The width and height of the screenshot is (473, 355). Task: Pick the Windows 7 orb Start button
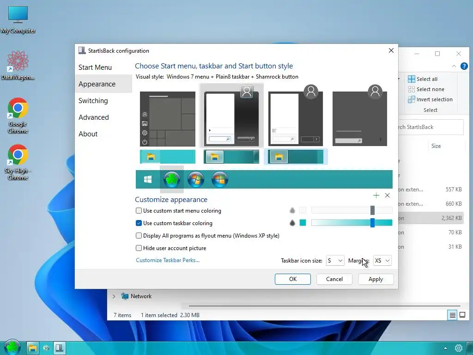(196, 179)
